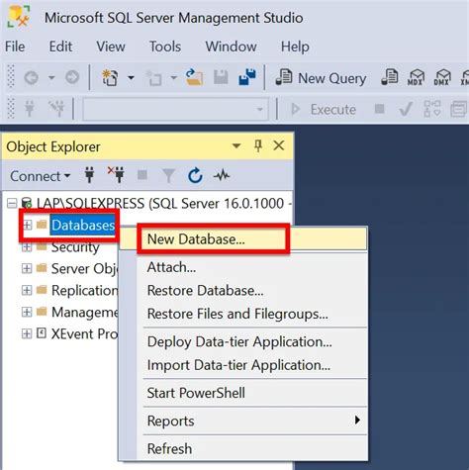Click the Object Explorer Refresh icon
The image size is (469, 470).
195,175
